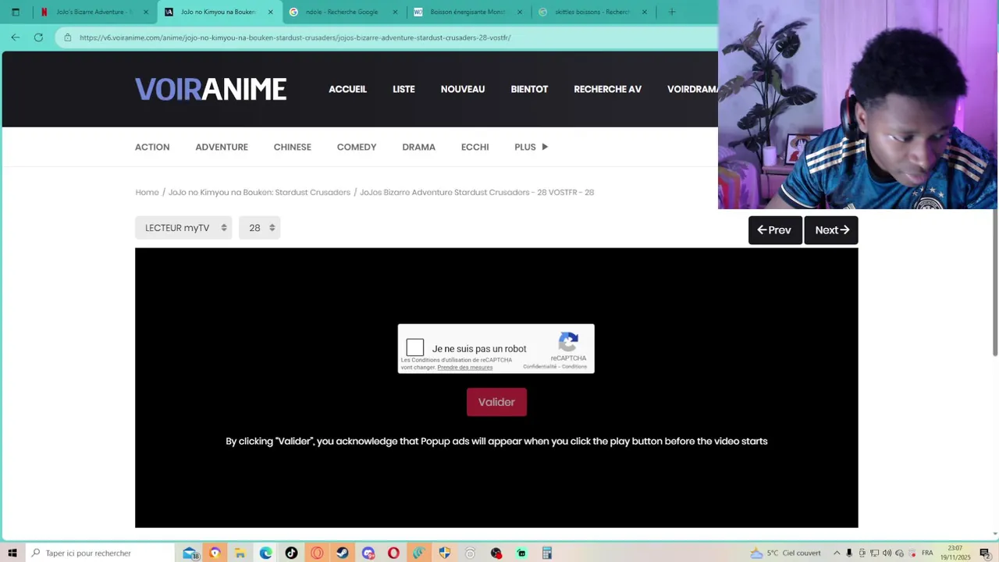
Task: Open the red Opera browser taskbar icon
Action: 393,553
